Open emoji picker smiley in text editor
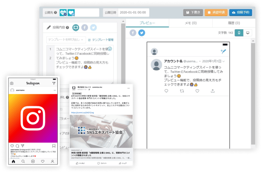The image size is (262, 173). (110, 49)
